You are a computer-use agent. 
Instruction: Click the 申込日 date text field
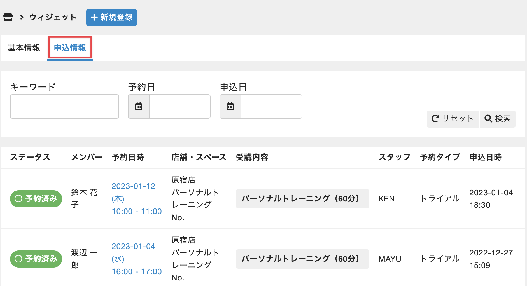(271, 107)
